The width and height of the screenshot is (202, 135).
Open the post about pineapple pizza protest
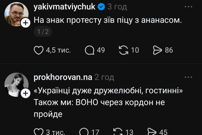pos(108,20)
